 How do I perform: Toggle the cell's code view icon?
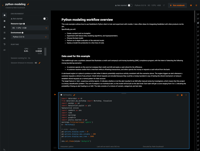click(x=177, y=95)
